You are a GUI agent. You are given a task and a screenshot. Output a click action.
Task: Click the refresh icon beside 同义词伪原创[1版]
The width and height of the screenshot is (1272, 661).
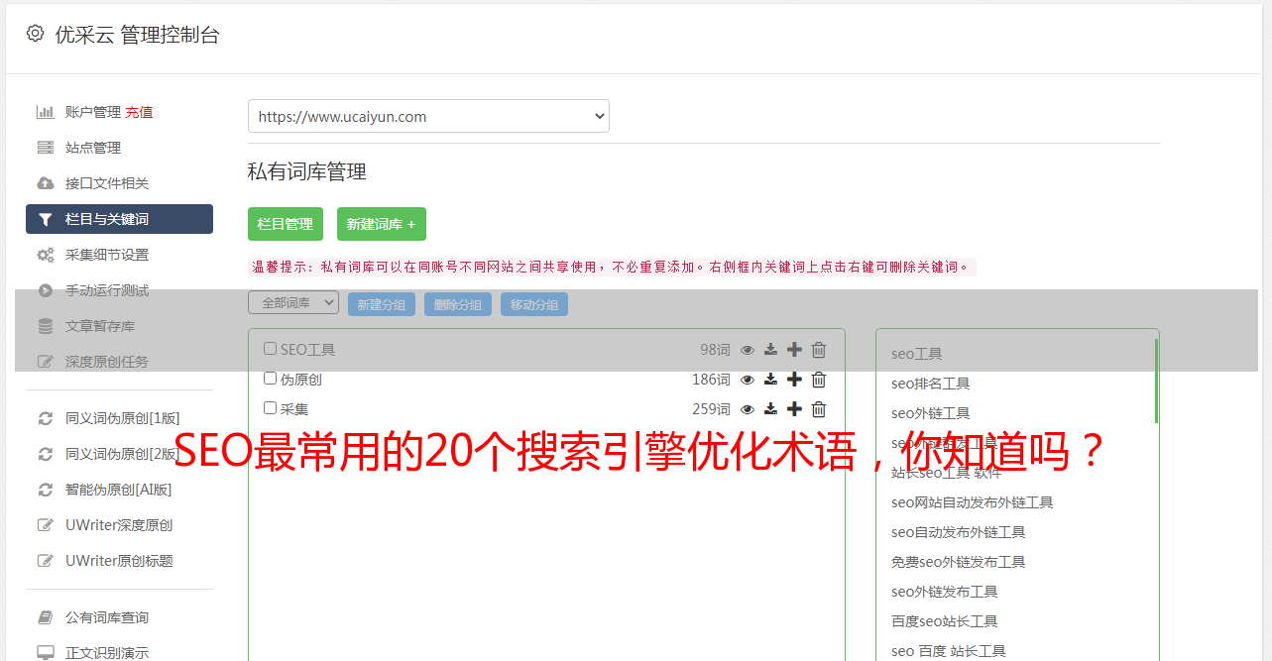[46, 418]
